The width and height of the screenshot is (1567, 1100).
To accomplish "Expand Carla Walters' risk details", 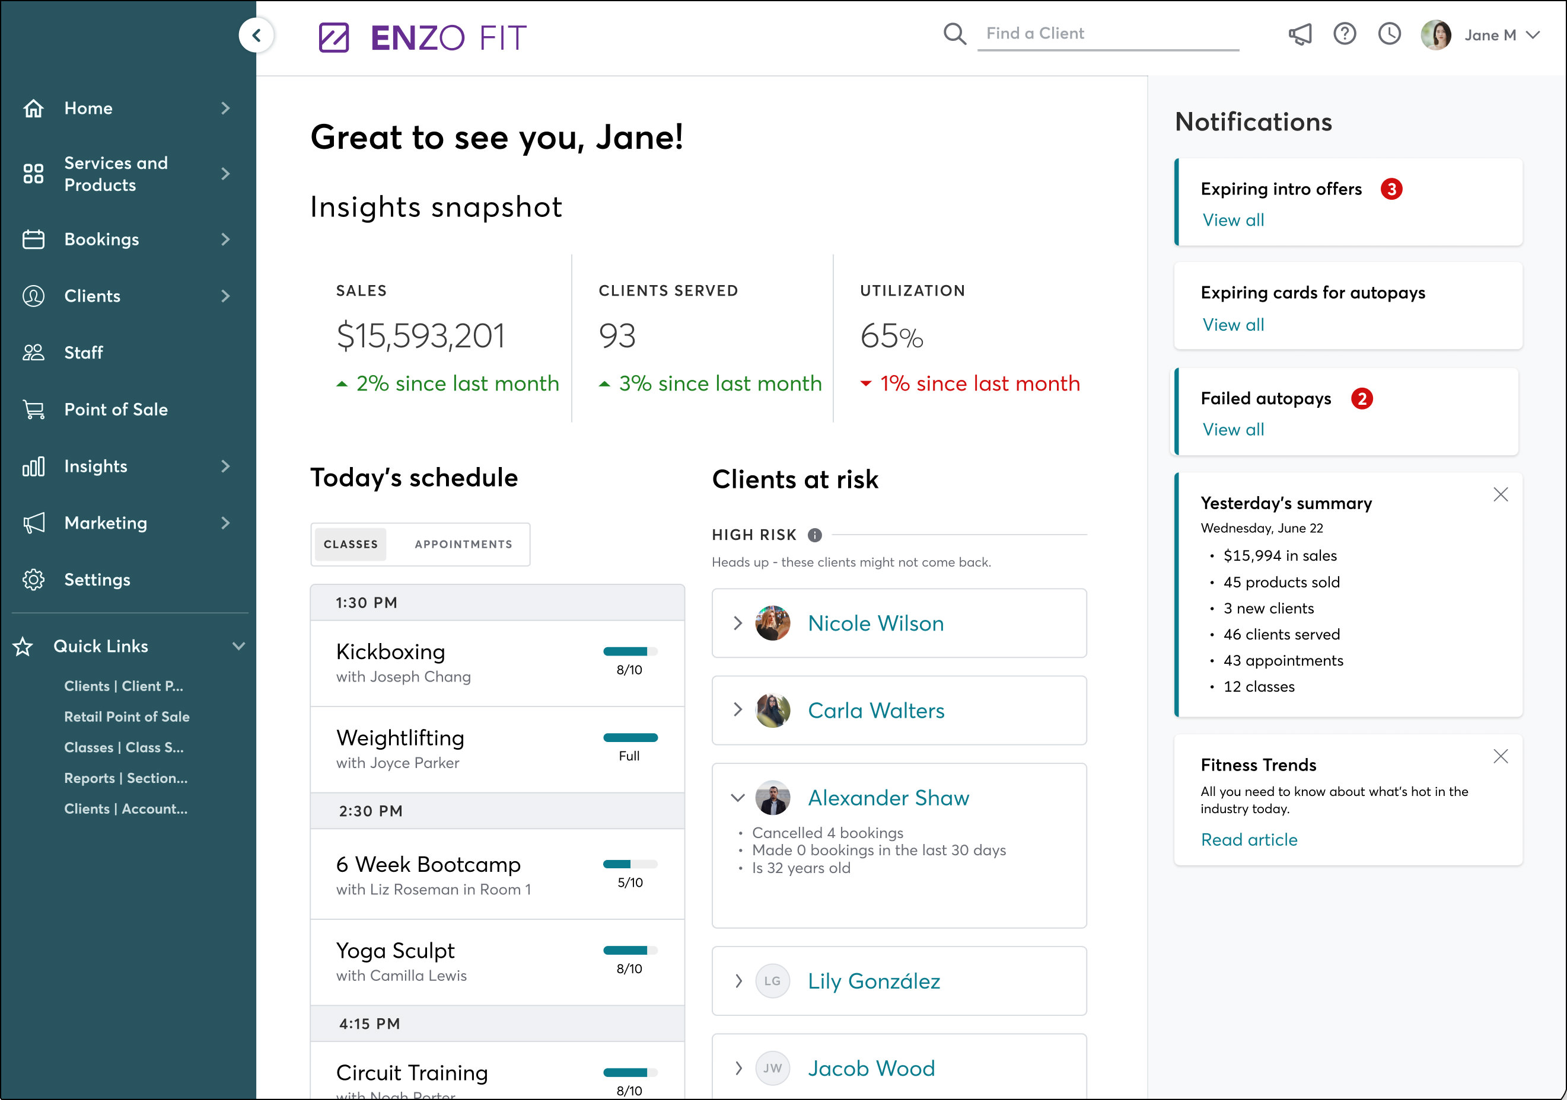I will 738,710.
